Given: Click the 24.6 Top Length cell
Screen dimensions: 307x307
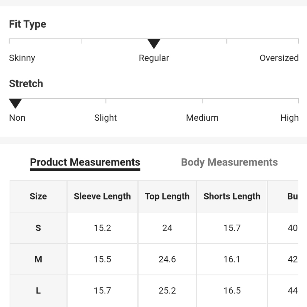Looking at the screenshot, I should point(167,259).
